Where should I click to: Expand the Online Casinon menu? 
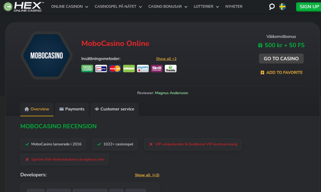click(x=70, y=6)
